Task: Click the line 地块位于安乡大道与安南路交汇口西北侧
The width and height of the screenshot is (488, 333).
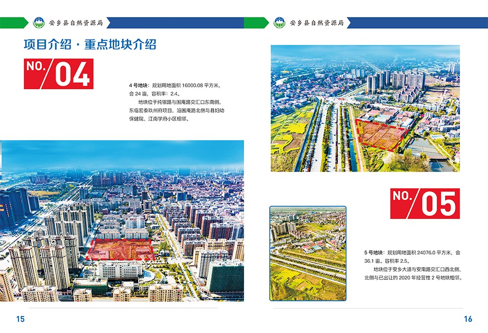Action: coord(417,269)
